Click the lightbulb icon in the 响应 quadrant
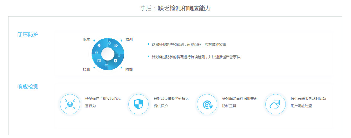 99,45
